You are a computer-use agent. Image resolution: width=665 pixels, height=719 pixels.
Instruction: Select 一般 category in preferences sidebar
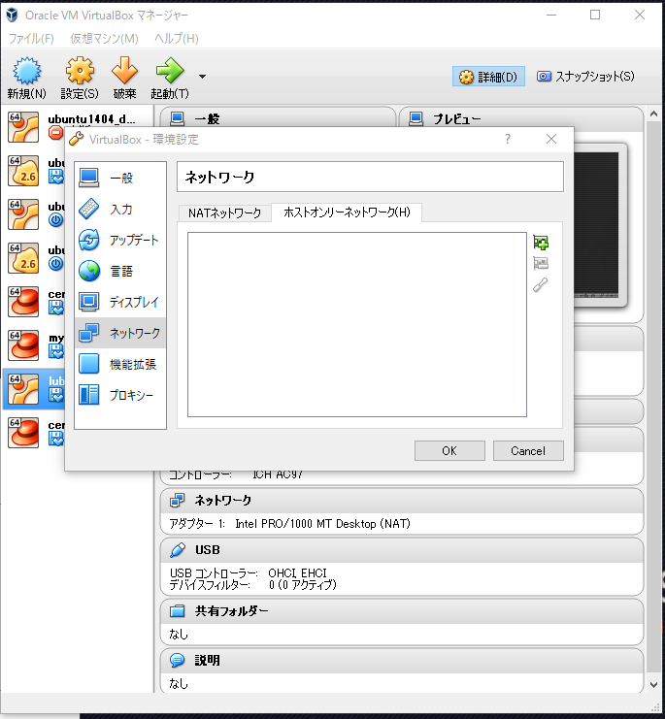120,178
